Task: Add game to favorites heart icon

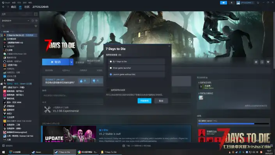Action: coord(268,62)
